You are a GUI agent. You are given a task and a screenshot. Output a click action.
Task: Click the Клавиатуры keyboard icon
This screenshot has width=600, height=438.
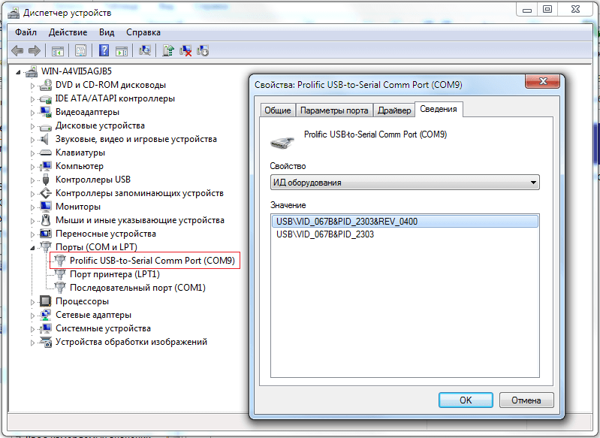click(x=46, y=153)
